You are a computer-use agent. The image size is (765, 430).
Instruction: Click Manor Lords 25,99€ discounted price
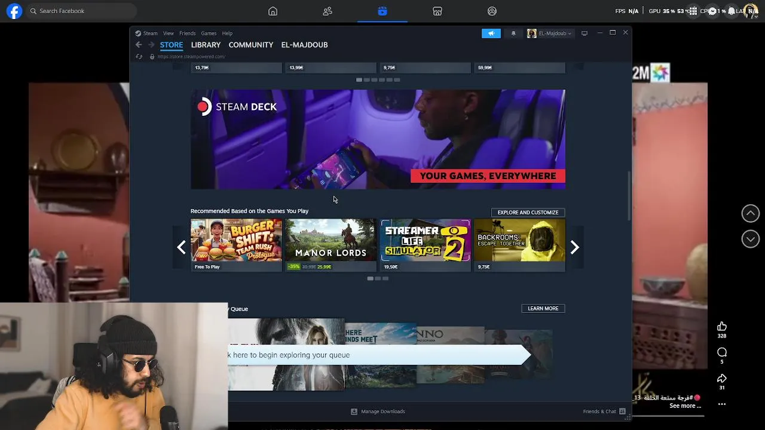pos(324,267)
